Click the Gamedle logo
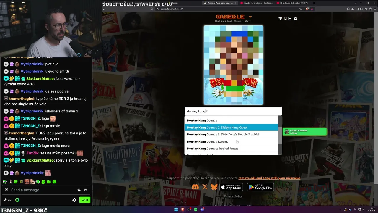The height and width of the screenshot is (213, 378). click(x=230, y=17)
